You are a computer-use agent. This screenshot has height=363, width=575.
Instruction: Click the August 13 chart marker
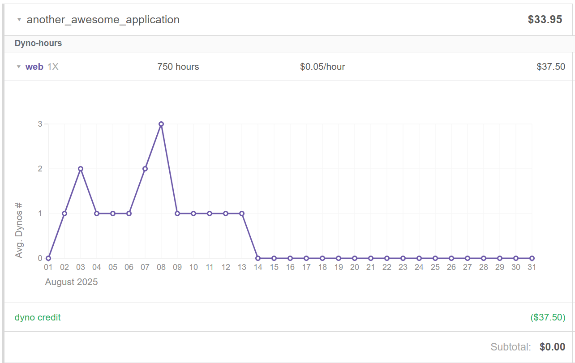click(242, 214)
